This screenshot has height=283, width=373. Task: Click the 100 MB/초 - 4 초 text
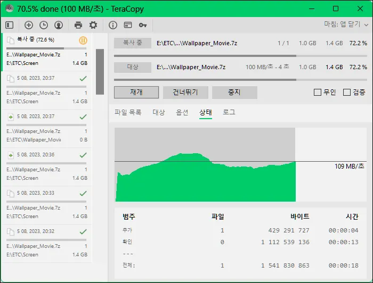[x=267, y=67]
